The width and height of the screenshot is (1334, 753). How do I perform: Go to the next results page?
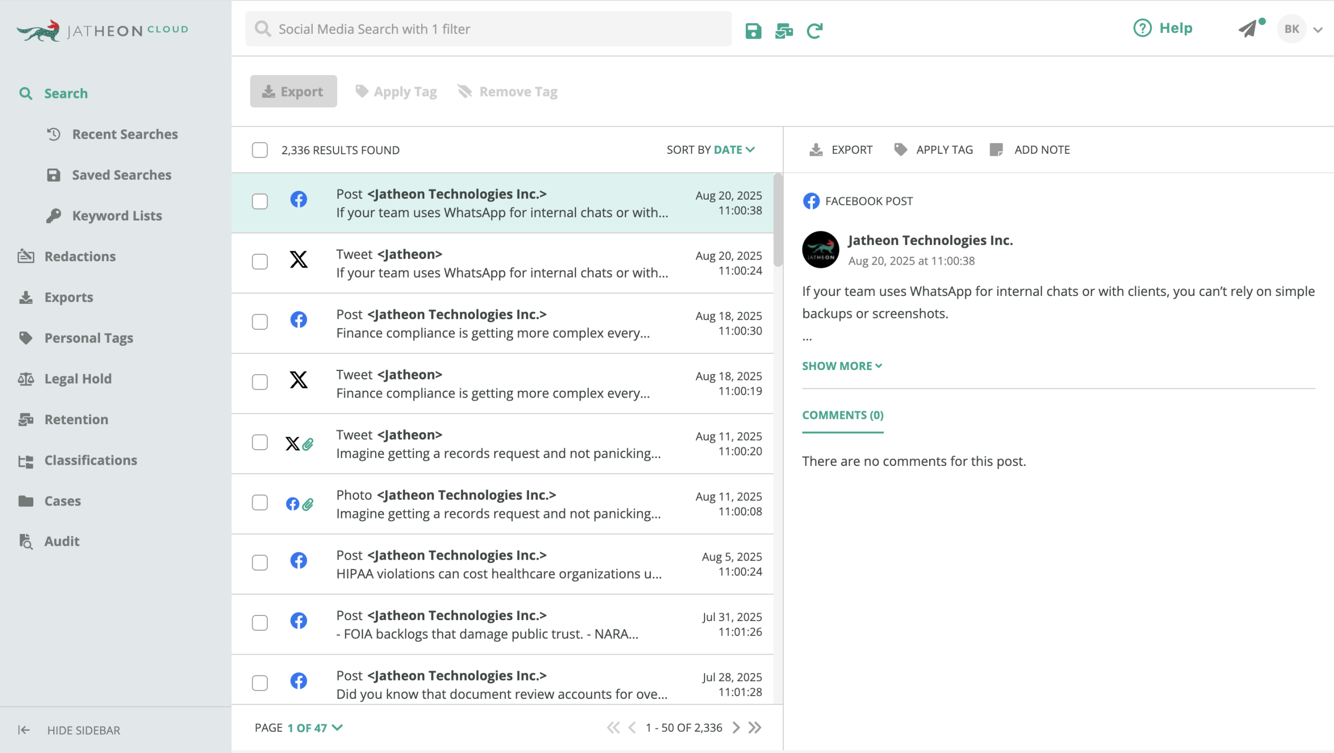click(736, 727)
